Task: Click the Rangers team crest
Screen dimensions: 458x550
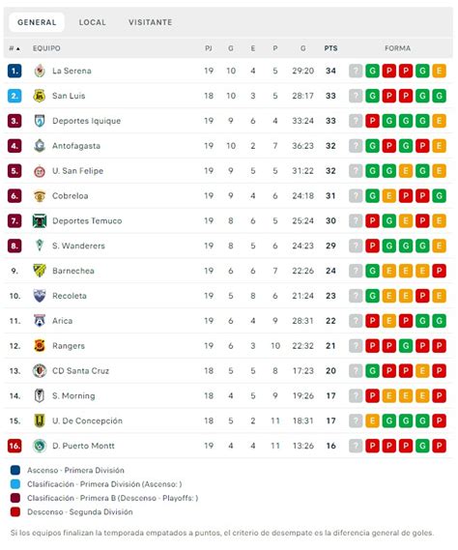Action: (x=40, y=345)
